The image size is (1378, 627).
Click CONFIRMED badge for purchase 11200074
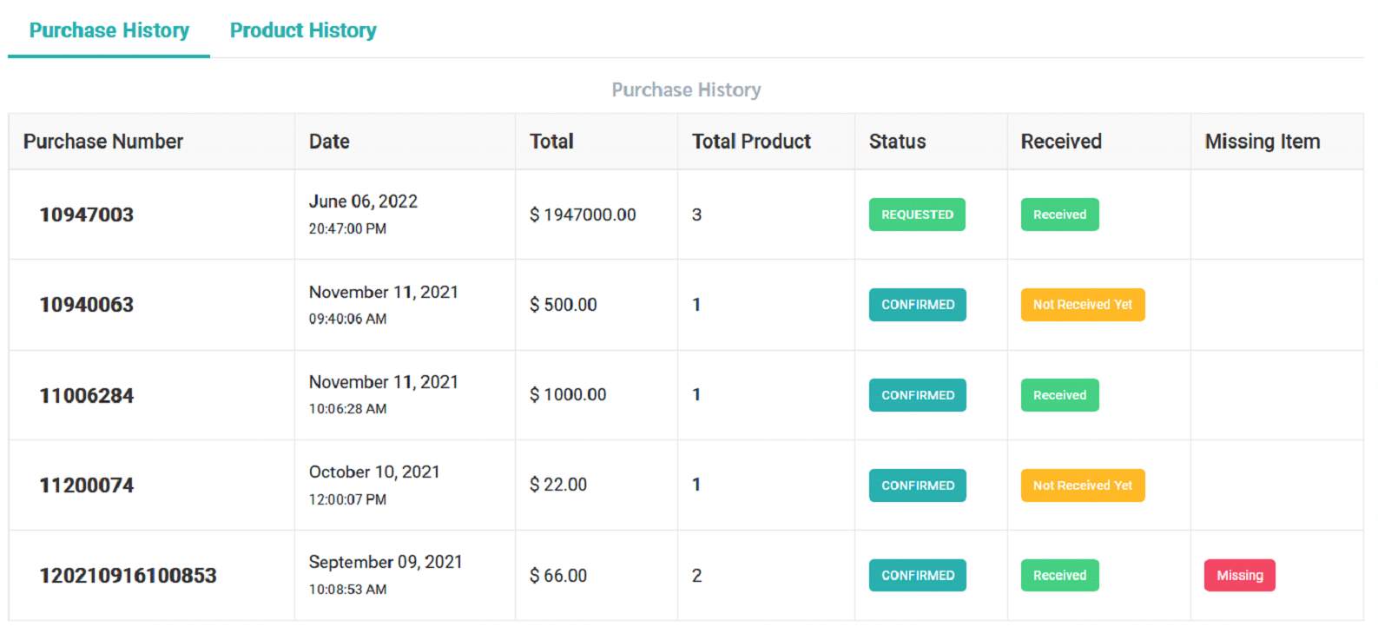(x=917, y=485)
